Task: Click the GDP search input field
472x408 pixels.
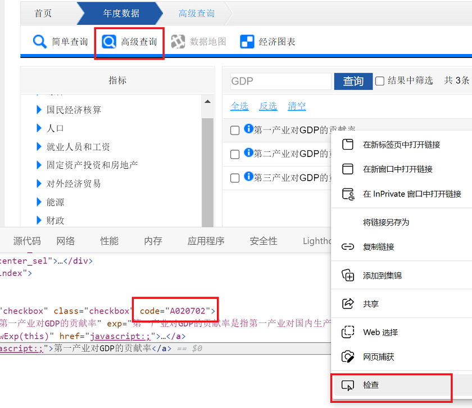Action: click(x=280, y=81)
